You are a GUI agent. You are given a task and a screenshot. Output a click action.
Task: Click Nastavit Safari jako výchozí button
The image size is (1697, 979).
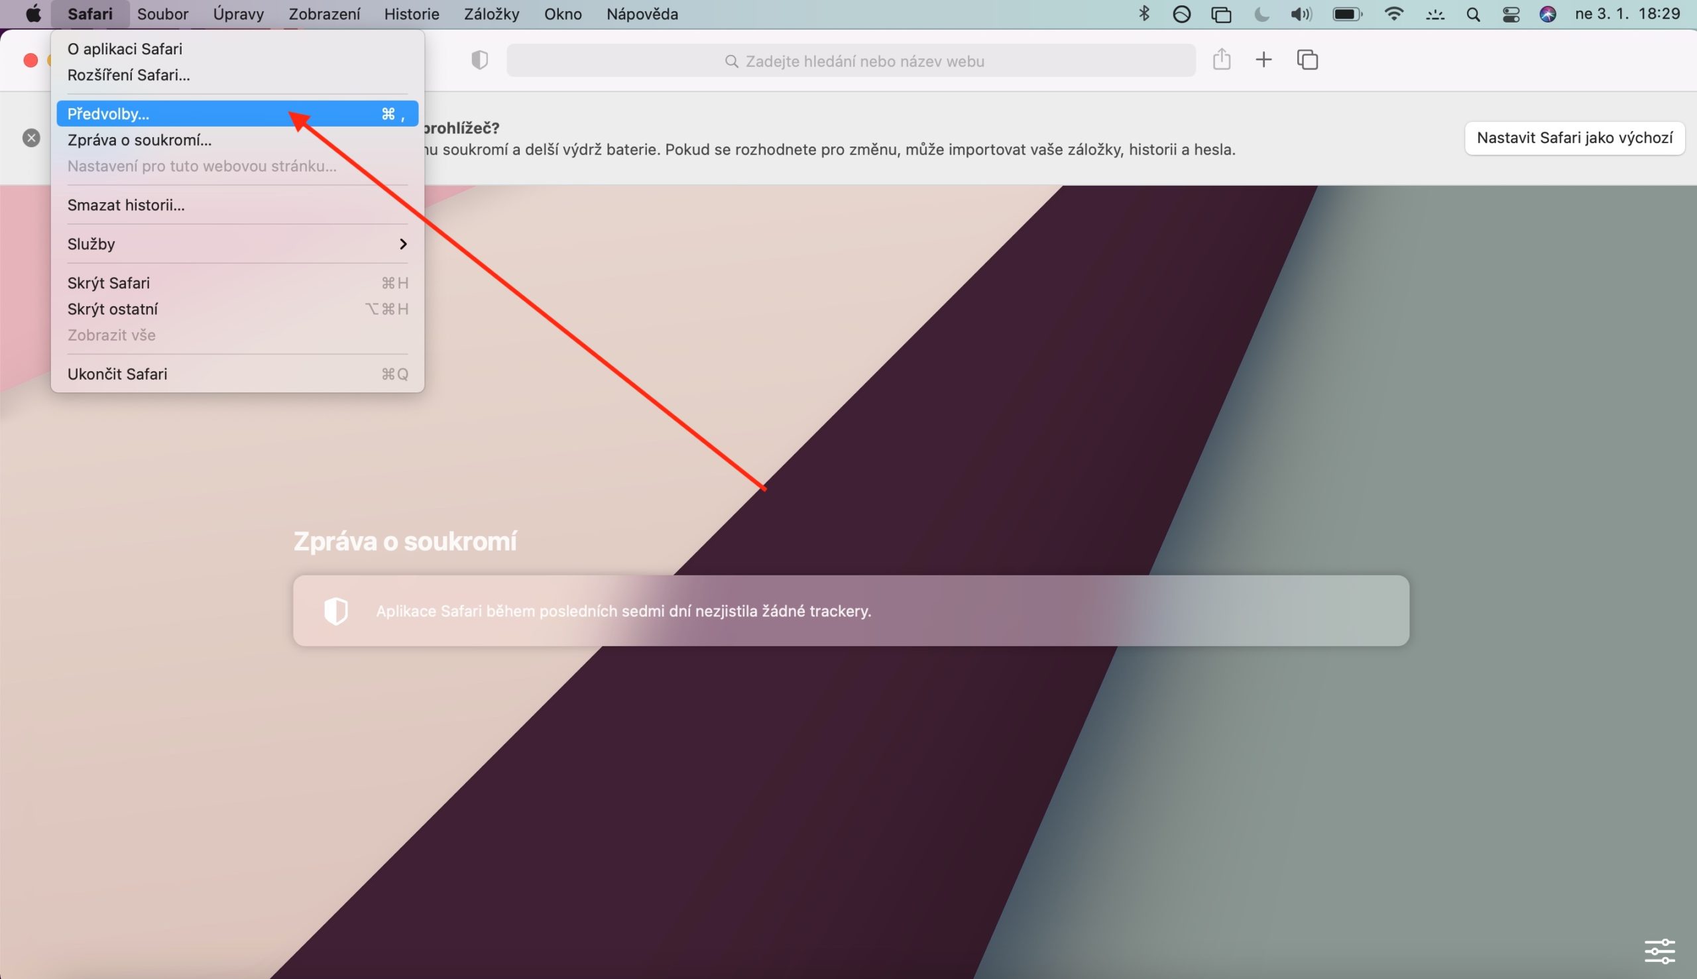click(1574, 138)
